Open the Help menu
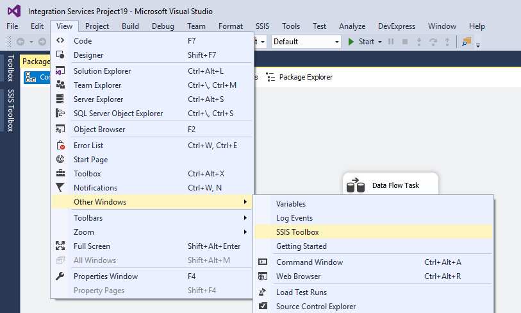 [x=477, y=26]
